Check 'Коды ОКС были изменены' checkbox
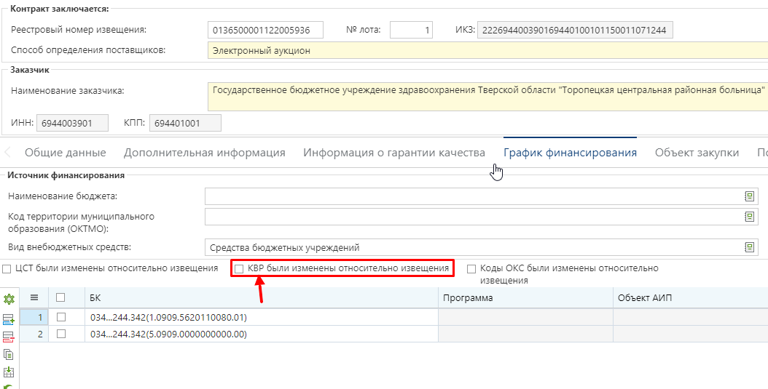 (x=471, y=269)
